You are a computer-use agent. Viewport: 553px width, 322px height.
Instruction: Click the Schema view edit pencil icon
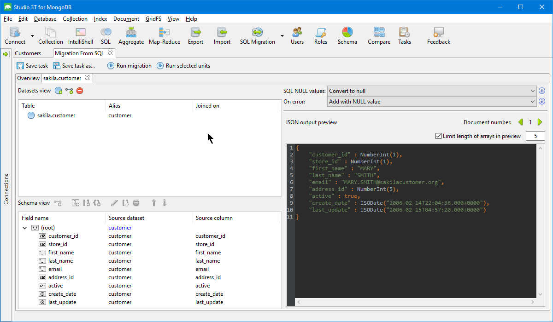114,203
